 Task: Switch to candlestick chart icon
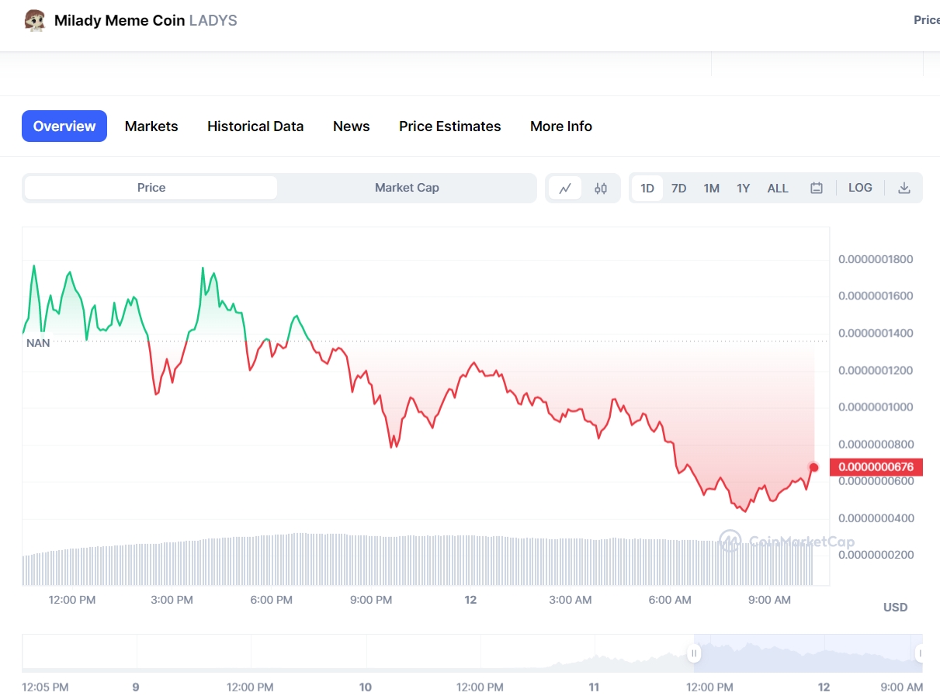pyautogui.click(x=601, y=188)
